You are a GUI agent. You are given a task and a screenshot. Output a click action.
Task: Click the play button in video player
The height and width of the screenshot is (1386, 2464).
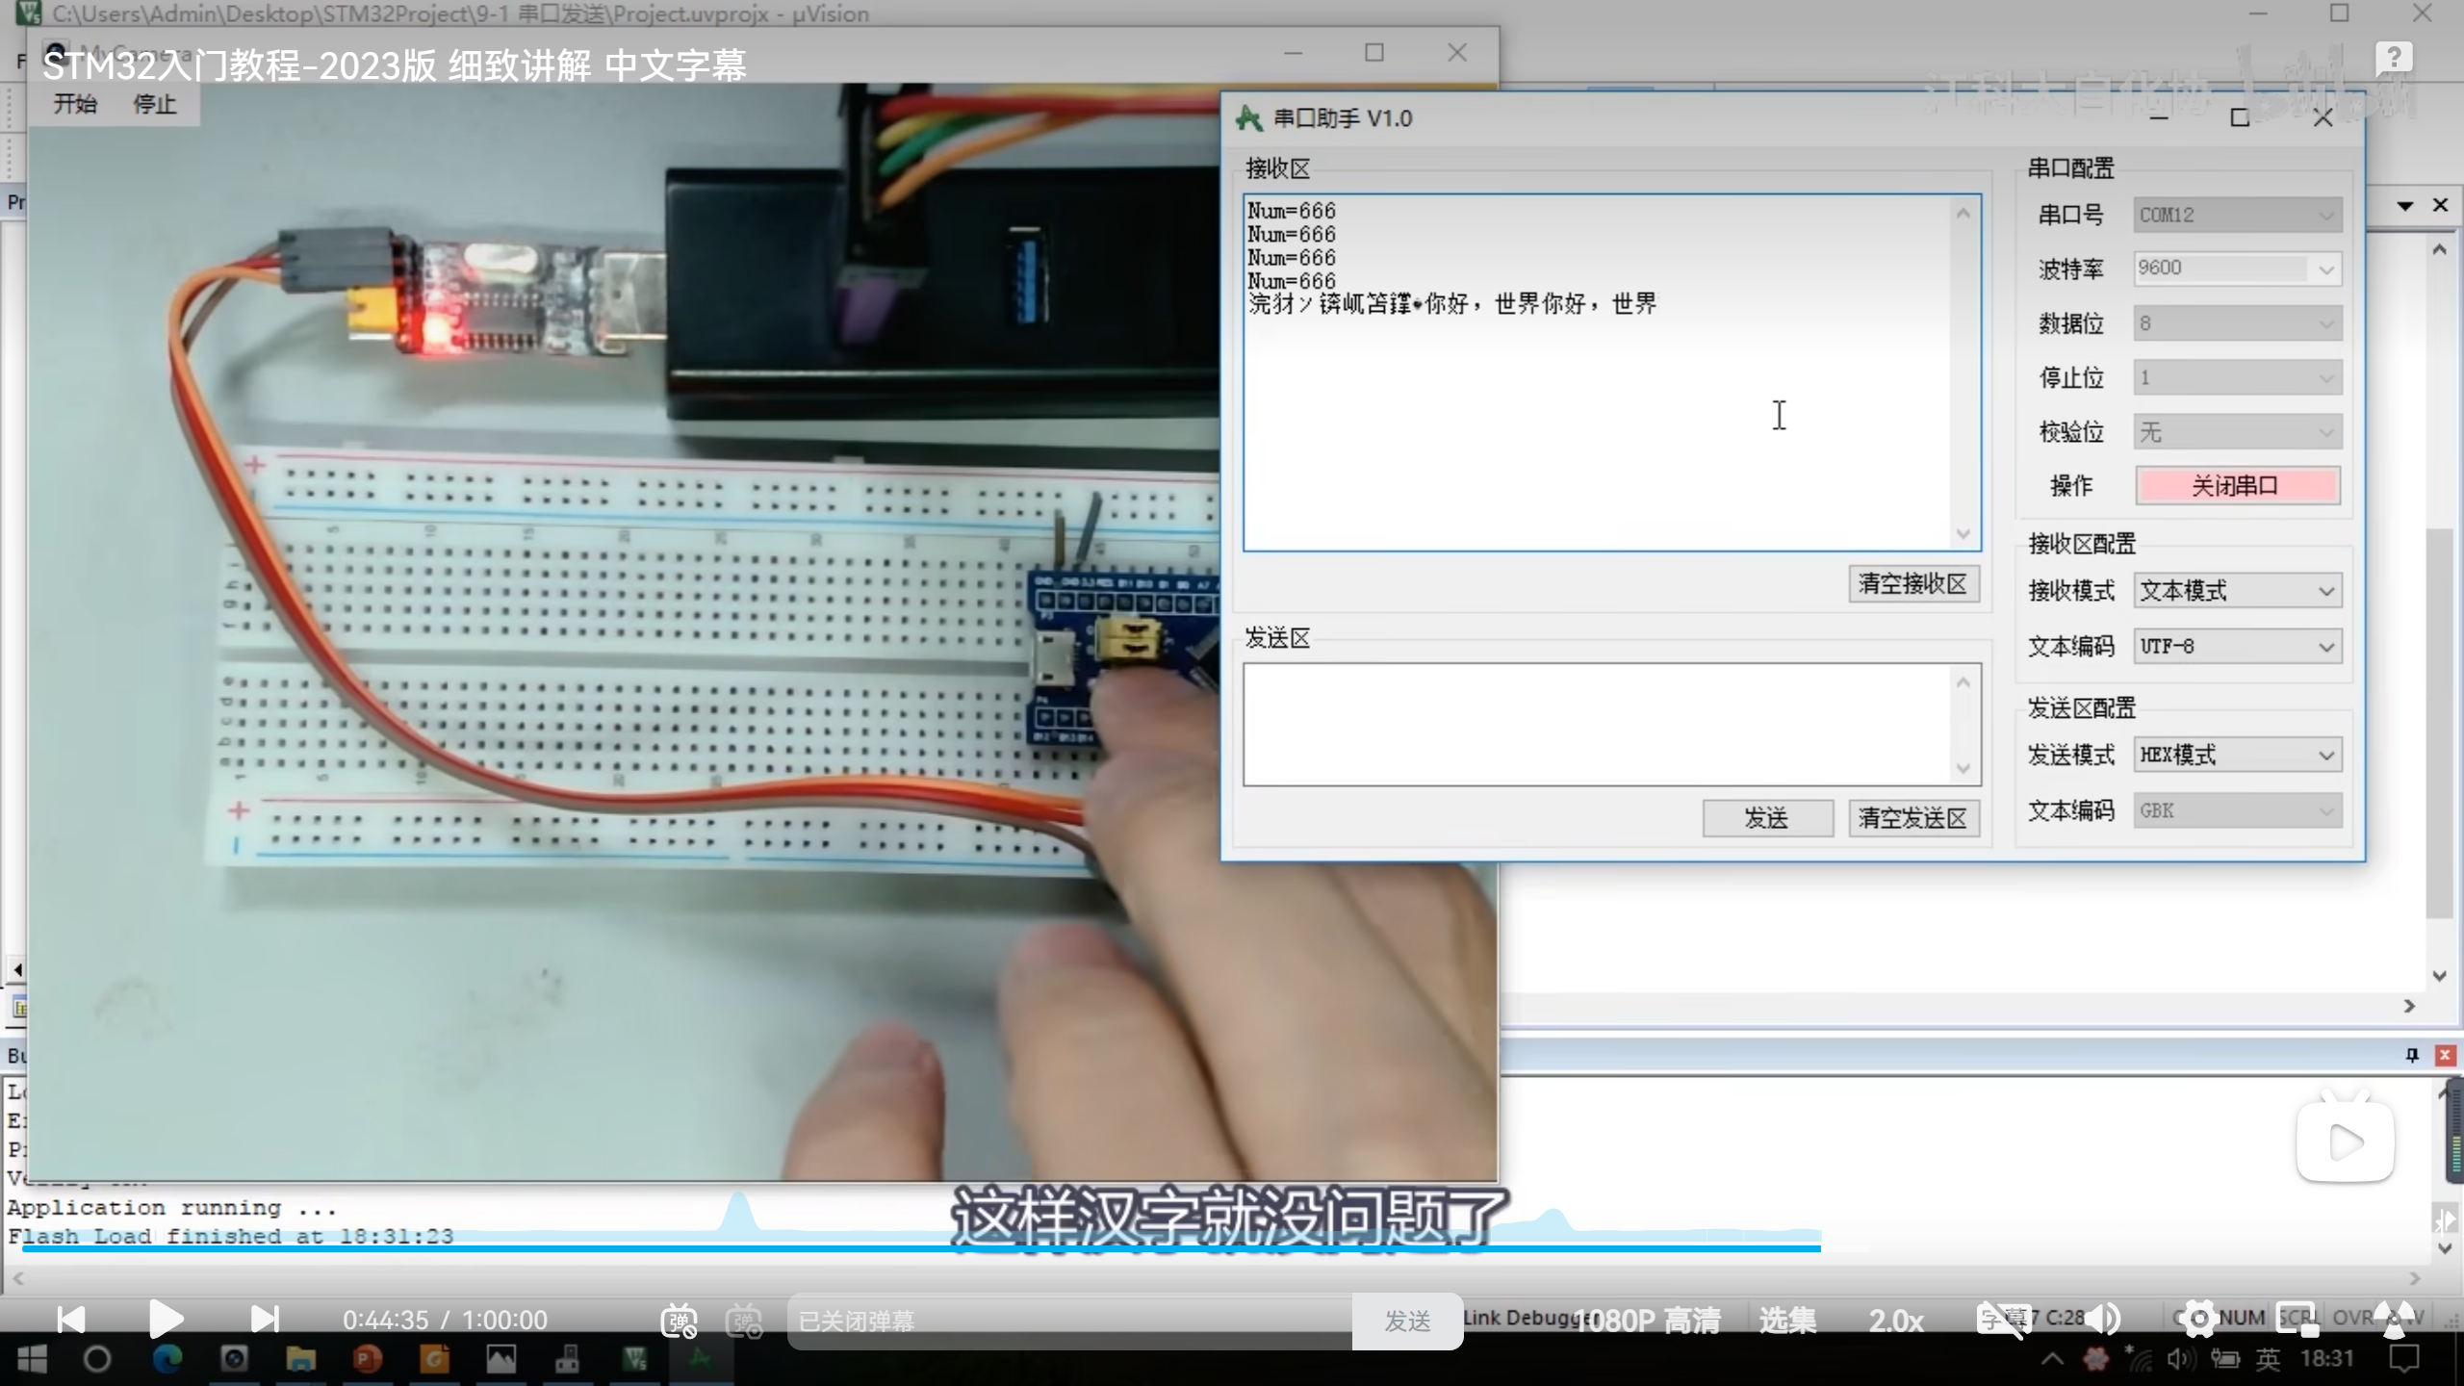click(x=166, y=1319)
